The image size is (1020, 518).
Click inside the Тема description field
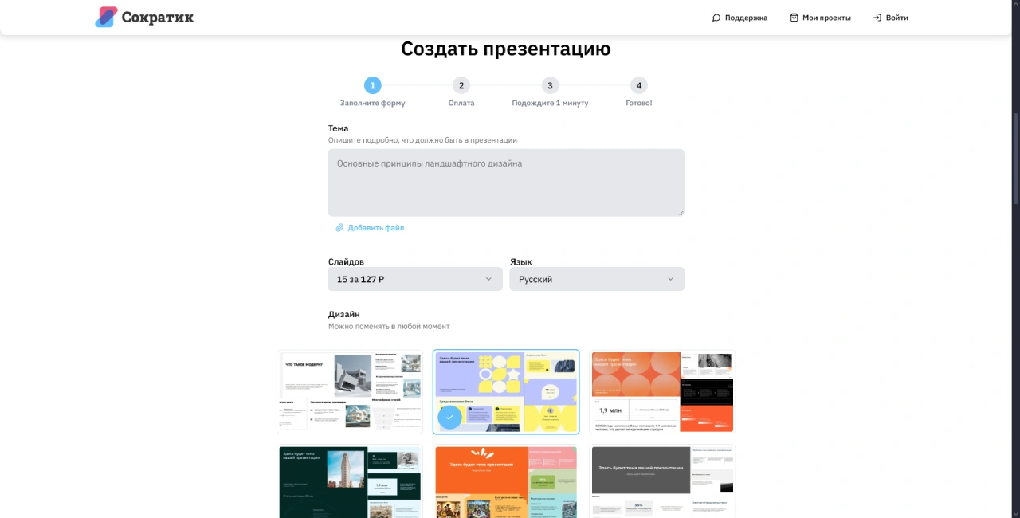point(506,182)
